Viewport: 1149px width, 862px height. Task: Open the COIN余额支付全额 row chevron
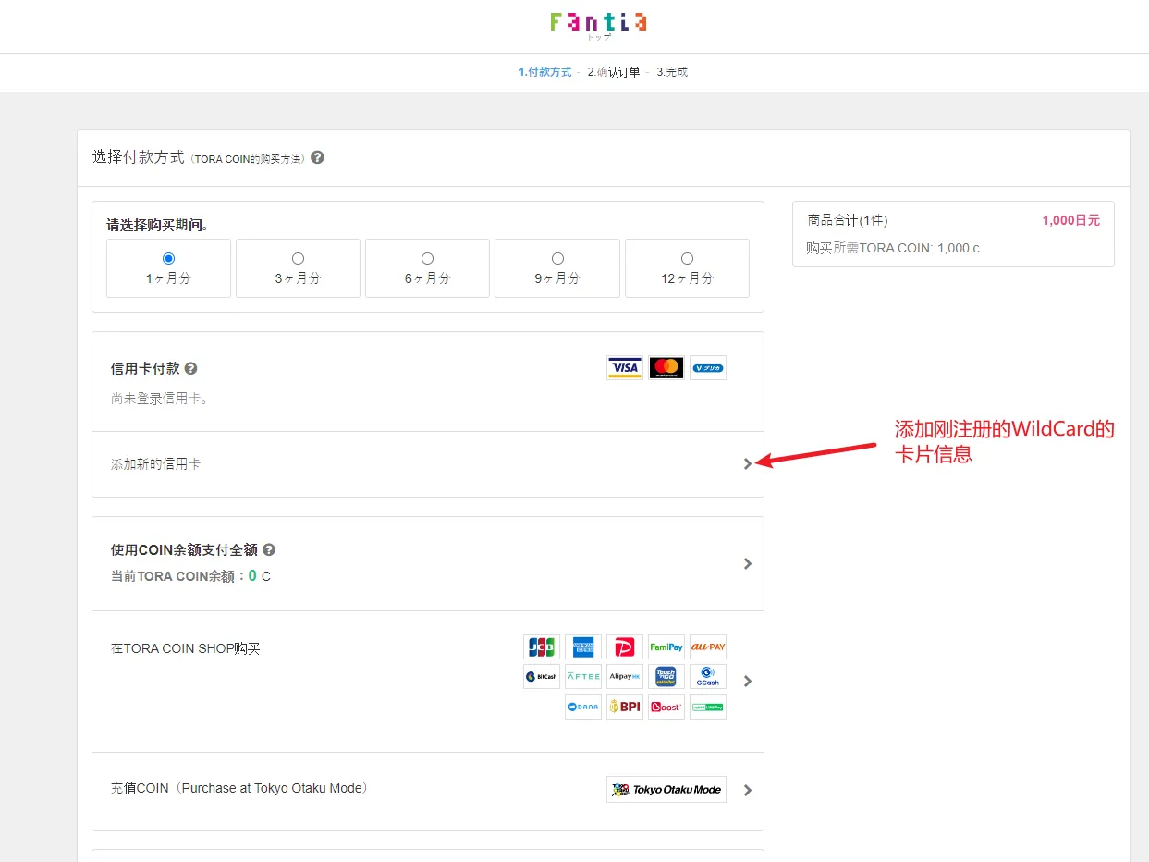click(748, 564)
